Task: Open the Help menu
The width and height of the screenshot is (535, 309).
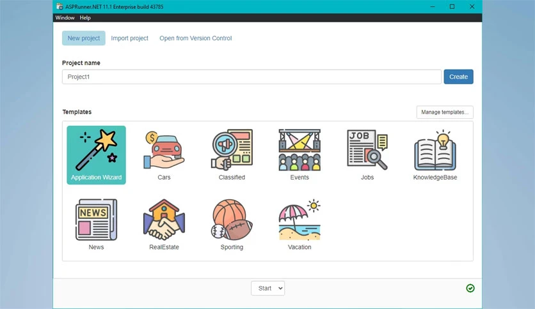Action: click(x=85, y=18)
